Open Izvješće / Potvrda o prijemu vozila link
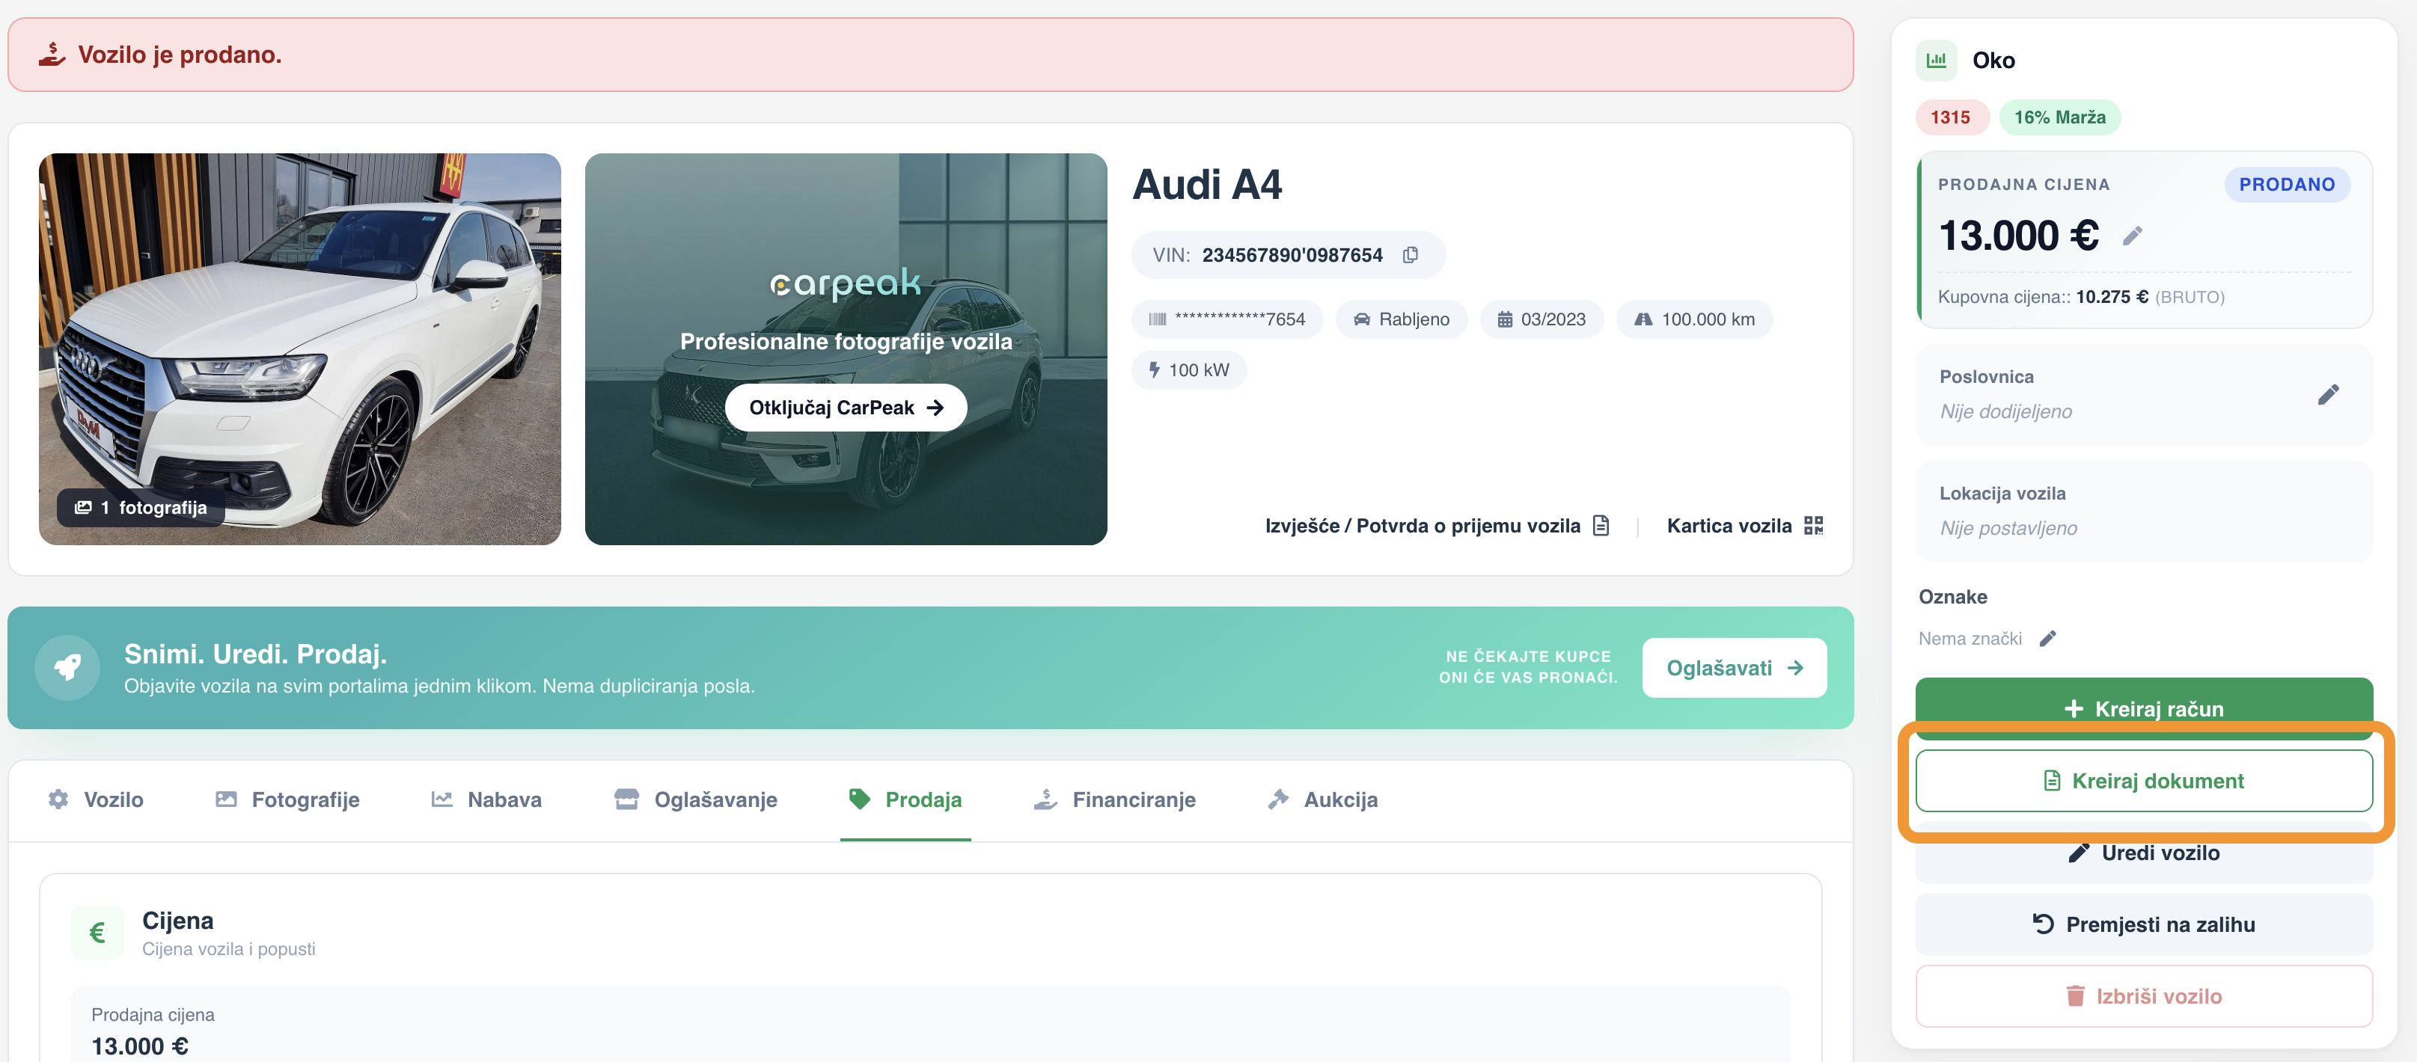The image size is (2417, 1062). coord(1437,525)
